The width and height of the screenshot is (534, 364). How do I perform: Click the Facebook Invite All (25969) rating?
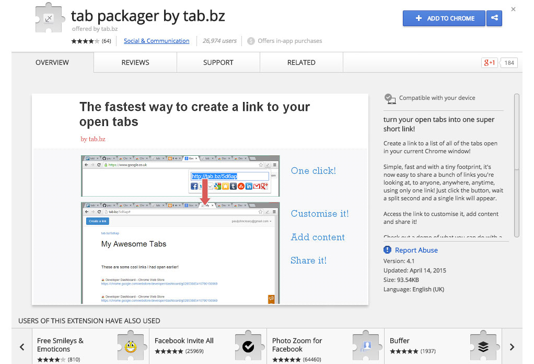click(x=179, y=351)
